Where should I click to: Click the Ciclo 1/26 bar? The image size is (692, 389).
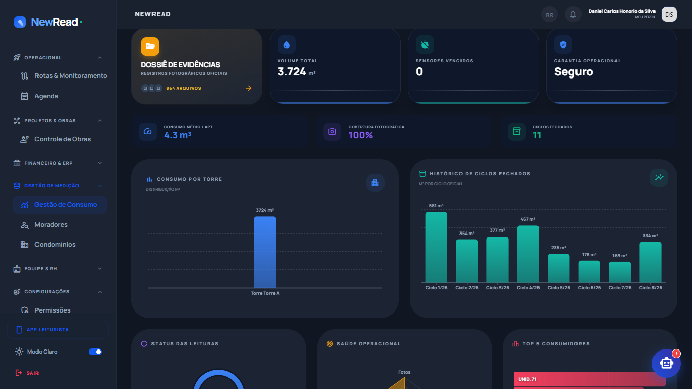(436, 247)
